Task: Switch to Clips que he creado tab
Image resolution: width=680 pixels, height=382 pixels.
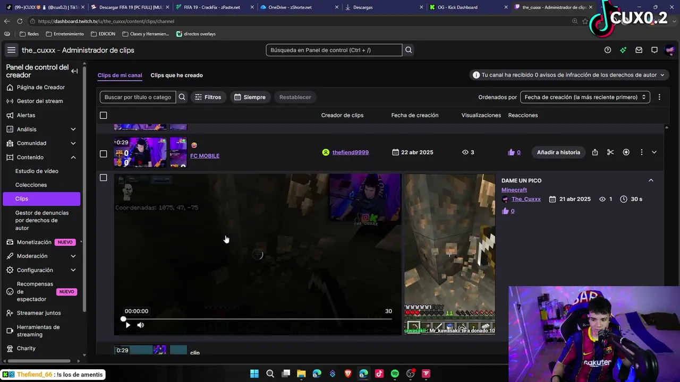Action: click(176, 75)
